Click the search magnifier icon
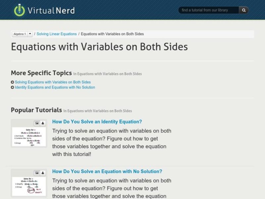Screen dimensions: 265x199 243,10
